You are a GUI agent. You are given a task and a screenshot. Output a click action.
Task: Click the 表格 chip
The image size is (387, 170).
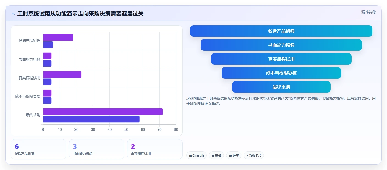[x=216, y=155]
